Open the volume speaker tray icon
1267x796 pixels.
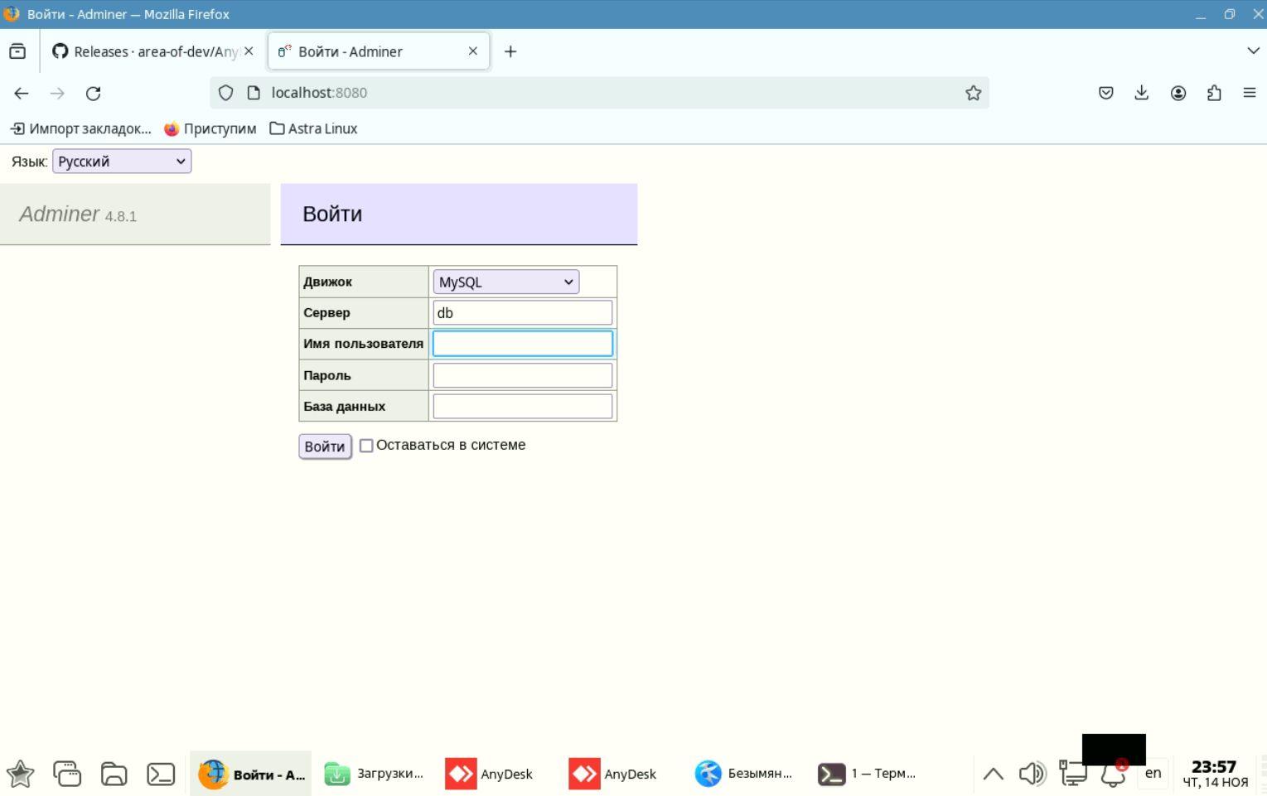click(x=1032, y=774)
